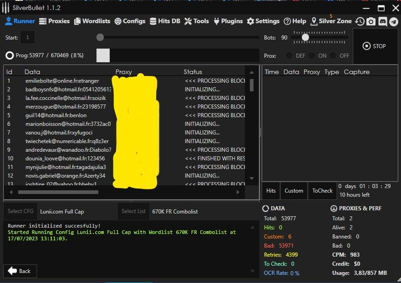Click the Back button
The width and height of the screenshot is (401, 283).
(20, 271)
